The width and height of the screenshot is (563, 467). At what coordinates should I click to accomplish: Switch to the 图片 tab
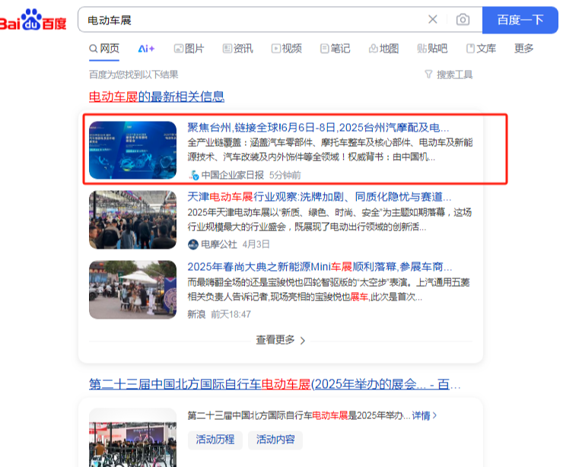click(189, 49)
